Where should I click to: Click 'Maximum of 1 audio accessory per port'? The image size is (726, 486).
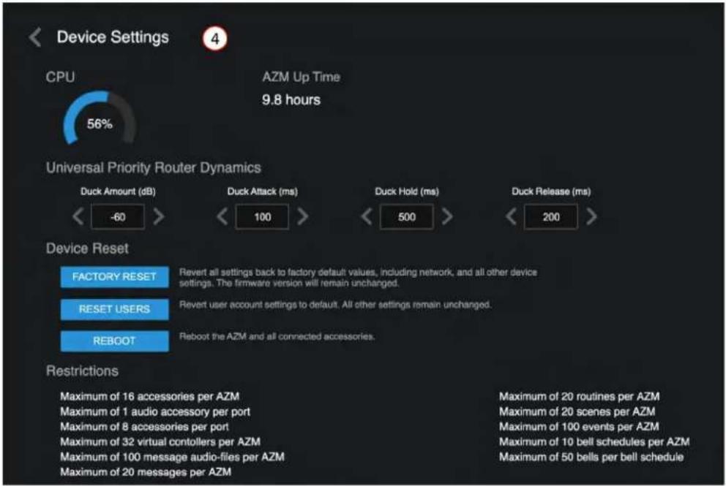point(155,411)
